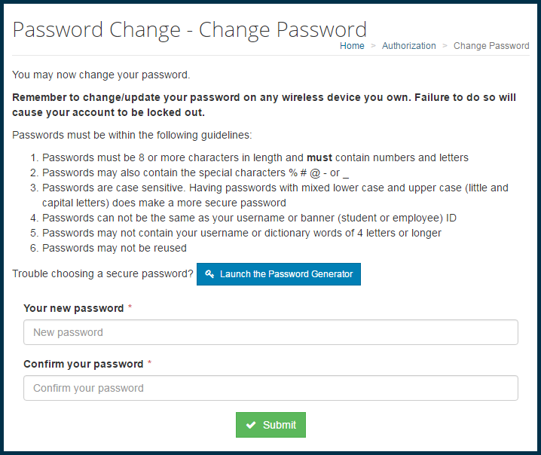Focus the Confirm your password field

[270, 388]
